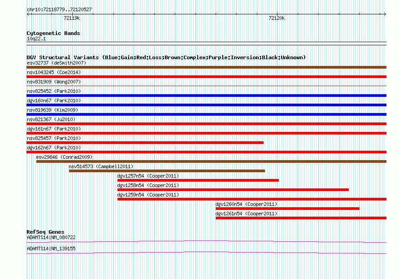Open the nsv819639 (Kim2009) label

point(52,110)
